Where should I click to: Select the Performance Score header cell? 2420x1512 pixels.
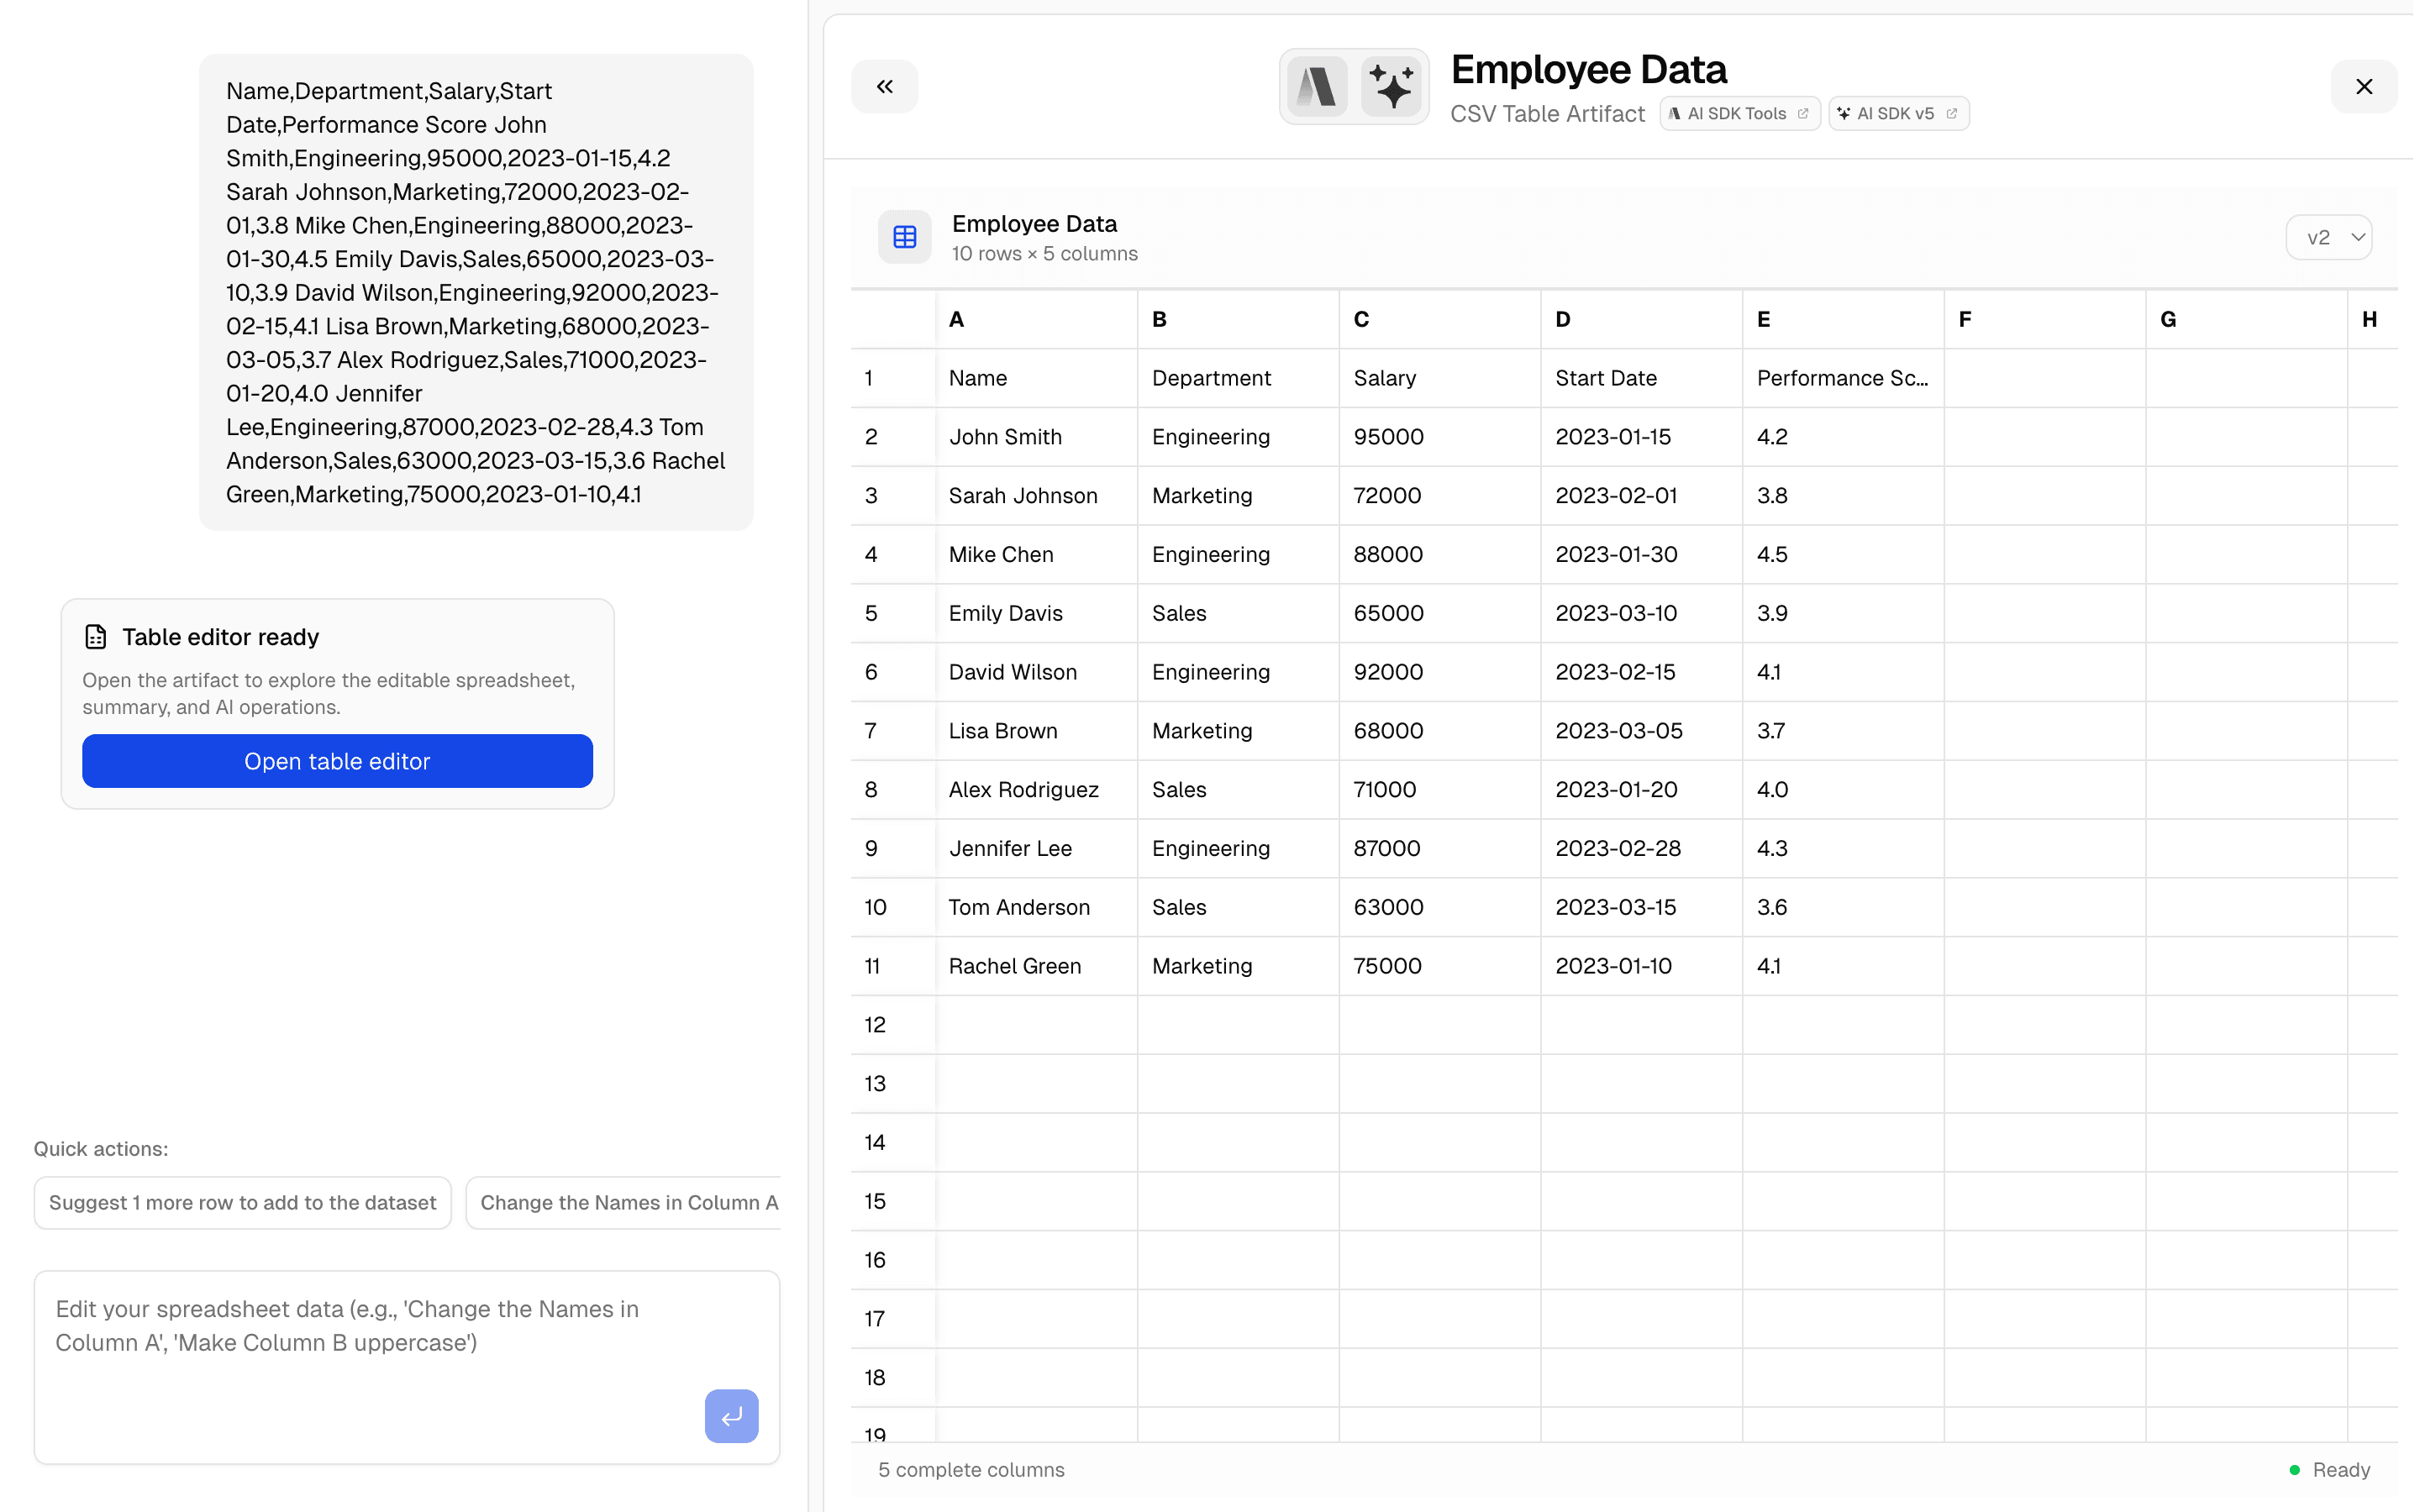click(x=1843, y=378)
